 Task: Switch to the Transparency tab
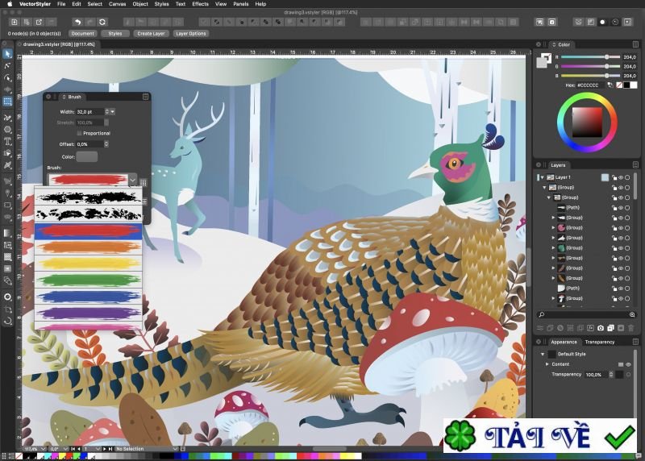click(x=599, y=343)
